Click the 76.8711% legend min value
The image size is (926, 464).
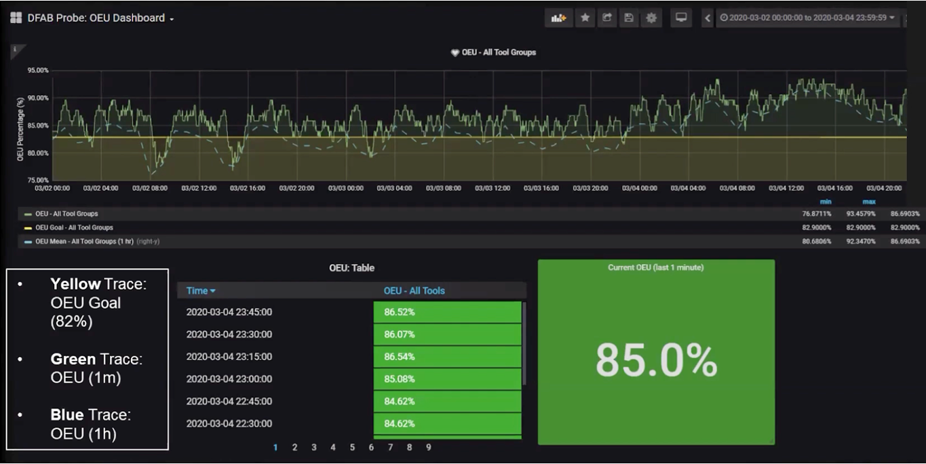tap(817, 214)
